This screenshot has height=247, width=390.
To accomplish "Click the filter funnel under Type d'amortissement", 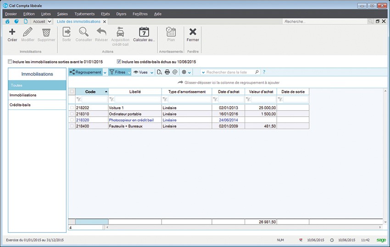I will click(165, 99).
